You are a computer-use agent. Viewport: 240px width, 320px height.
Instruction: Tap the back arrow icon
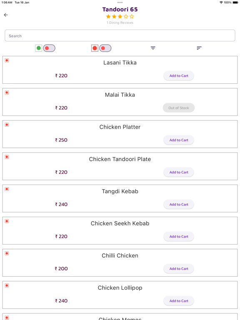6,15
